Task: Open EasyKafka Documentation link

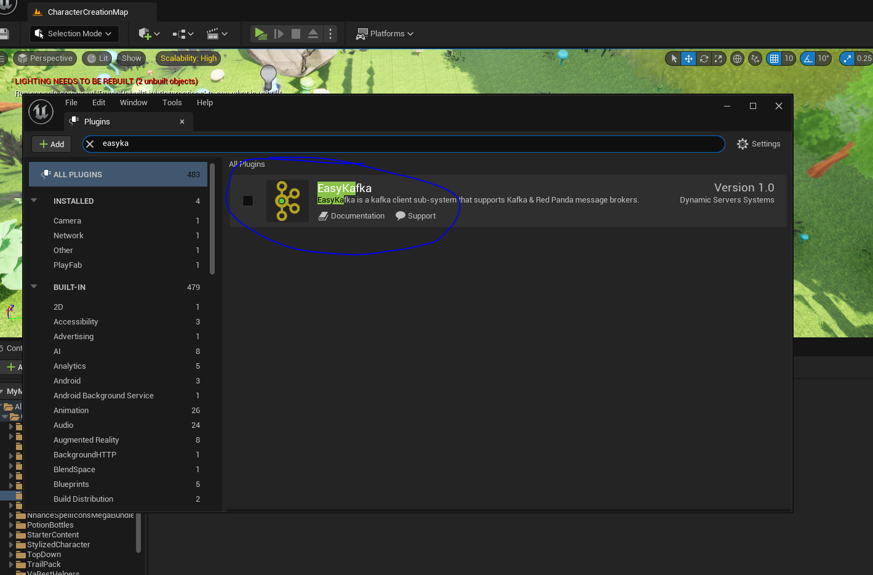Action: tap(351, 216)
